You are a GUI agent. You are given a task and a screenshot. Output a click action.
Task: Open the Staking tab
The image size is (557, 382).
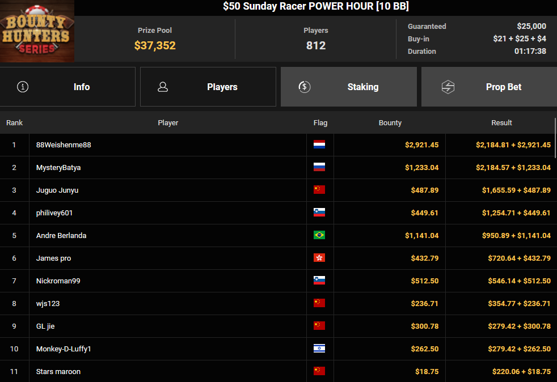348,87
